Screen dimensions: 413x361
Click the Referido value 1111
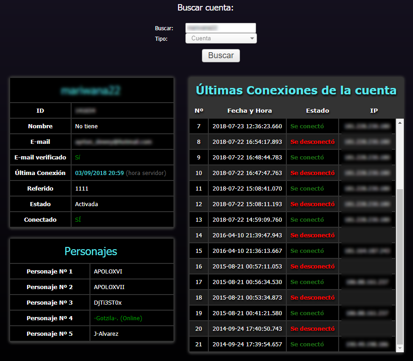point(82,189)
